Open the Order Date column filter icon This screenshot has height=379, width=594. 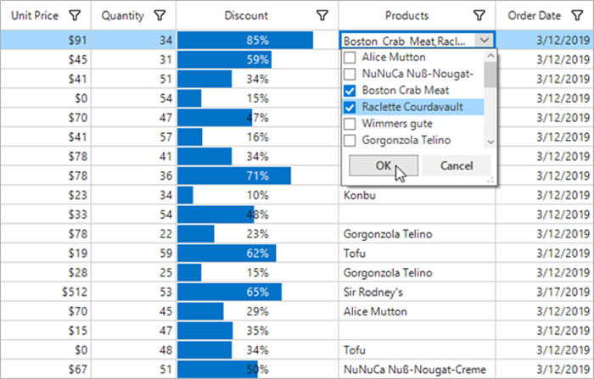pyautogui.click(x=577, y=15)
